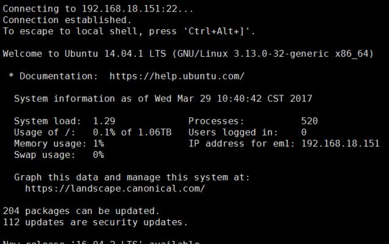The height and width of the screenshot is (244, 389).
Task: Click the kernel version '3.13.0-32-generic' text
Action: pyautogui.click(x=281, y=54)
